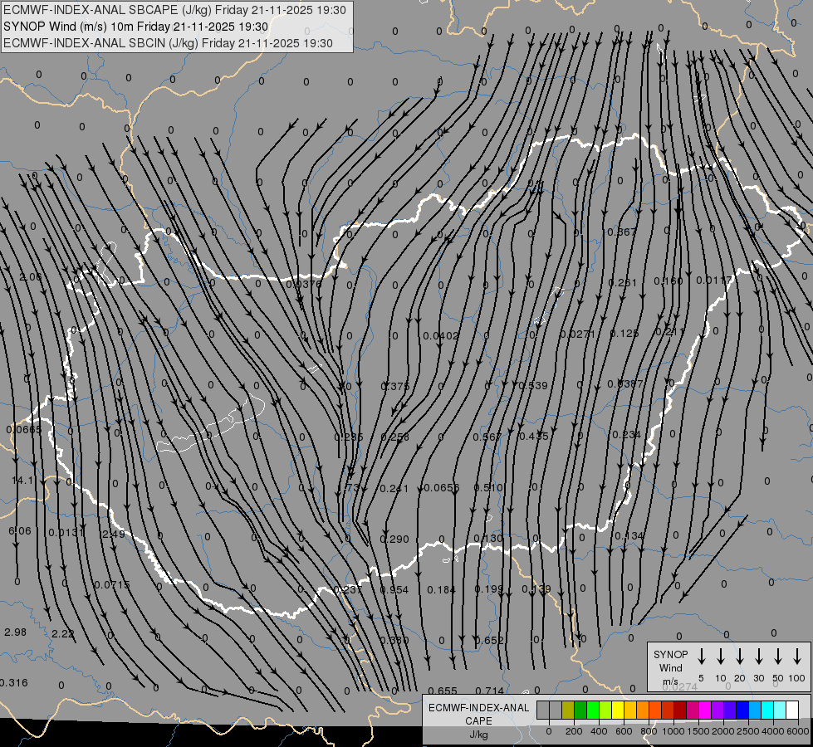
Task: Click the map value 0.714
Action: pyautogui.click(x=489, y=691)
